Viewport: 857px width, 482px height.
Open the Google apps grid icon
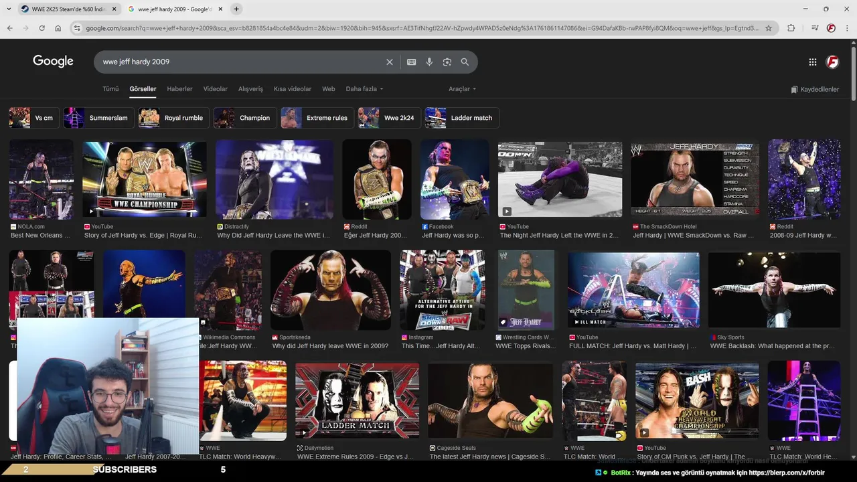813,62
